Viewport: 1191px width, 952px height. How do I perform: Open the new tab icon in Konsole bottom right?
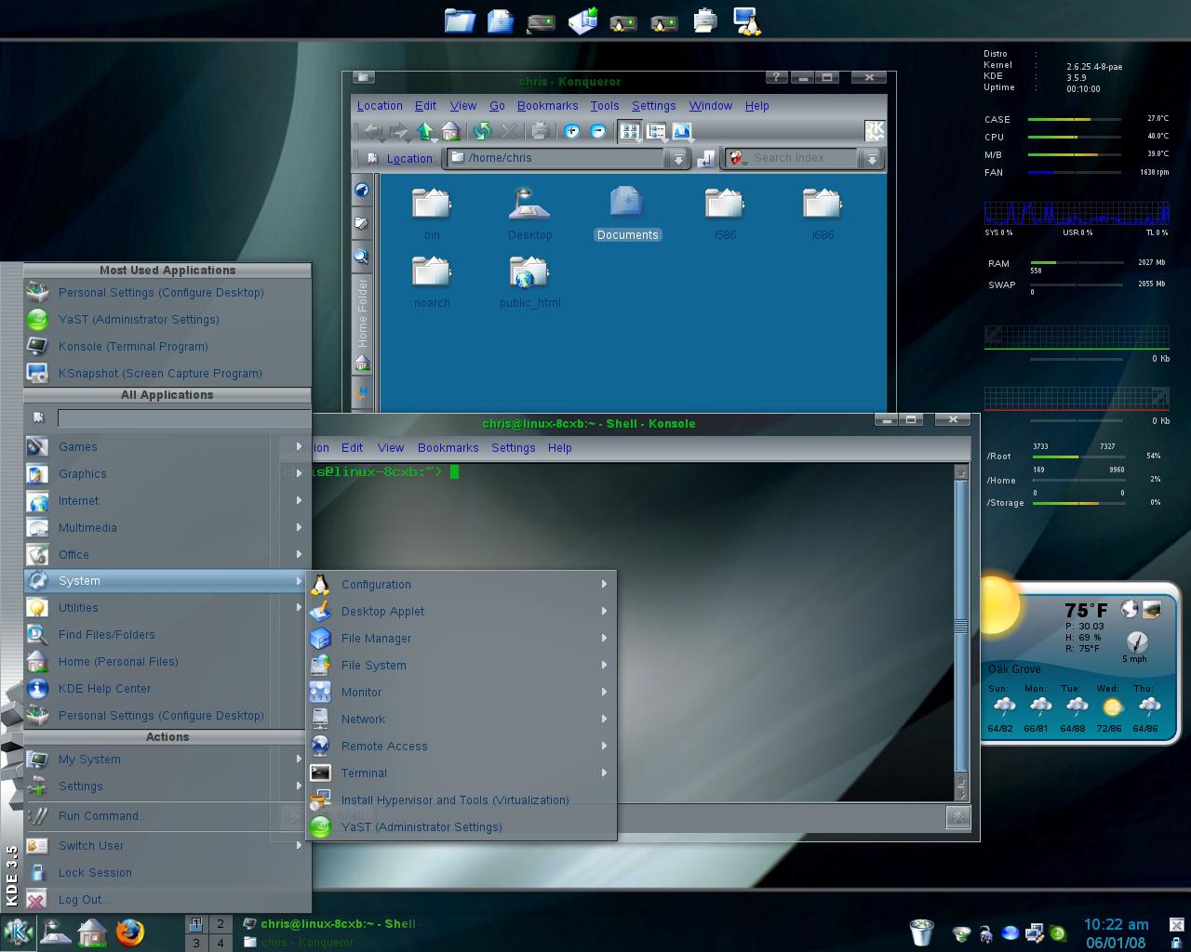point(957,817)
